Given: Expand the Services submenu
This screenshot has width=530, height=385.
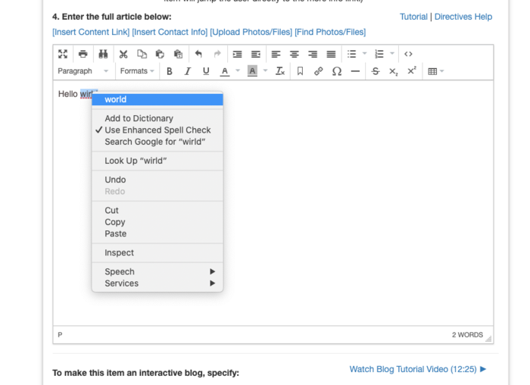Looking at the screenshot, I should 157,283.
